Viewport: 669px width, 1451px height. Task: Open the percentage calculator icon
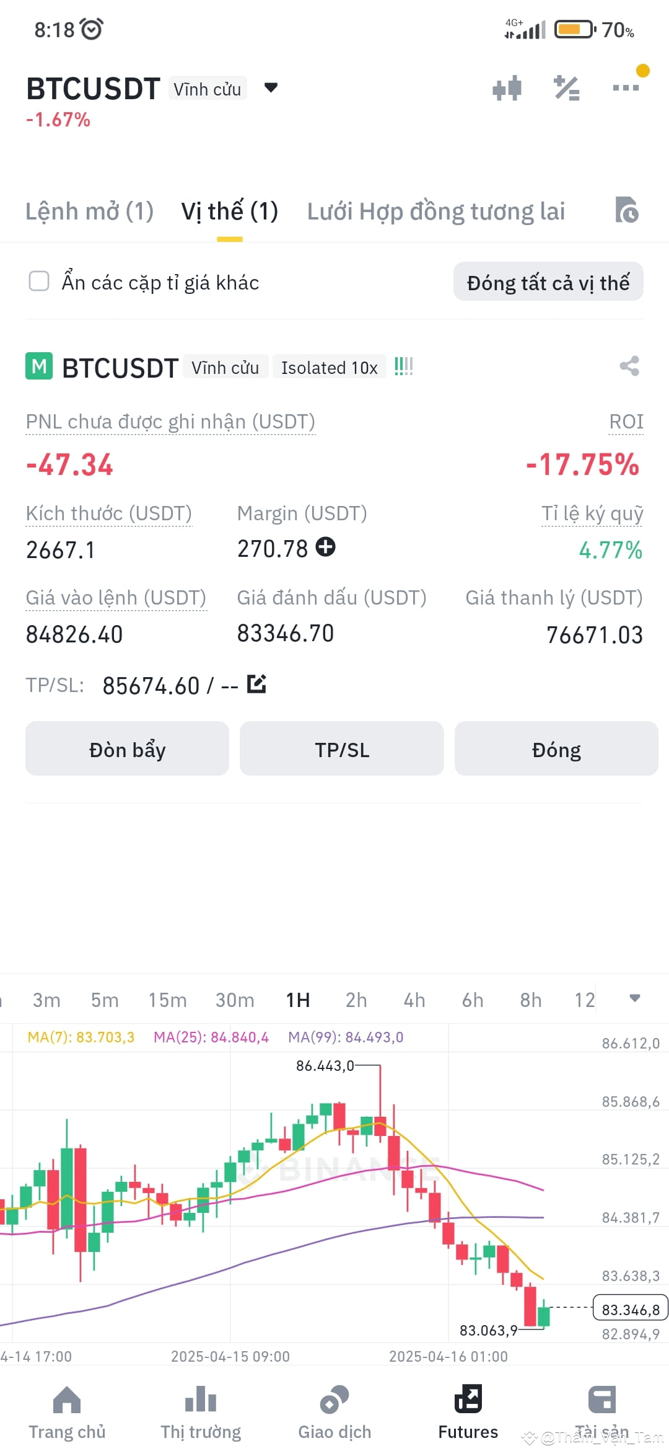tap(567, 88)
